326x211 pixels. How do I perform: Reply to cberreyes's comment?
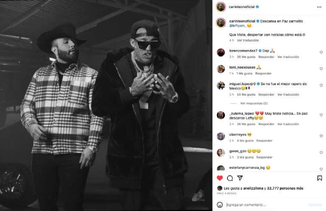(x=264, y=141)
